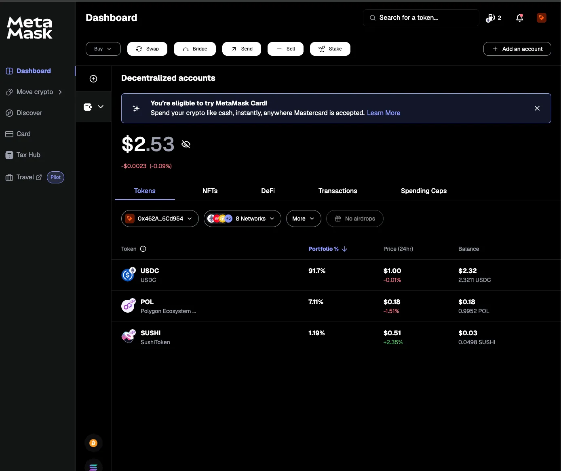Expand the Move crypto section
The width and height of the screenshot is (561, 471).
click(34, 92)
